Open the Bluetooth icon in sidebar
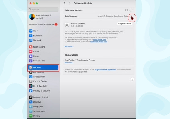The image size is (170, 119). click(x=31, y=35)
